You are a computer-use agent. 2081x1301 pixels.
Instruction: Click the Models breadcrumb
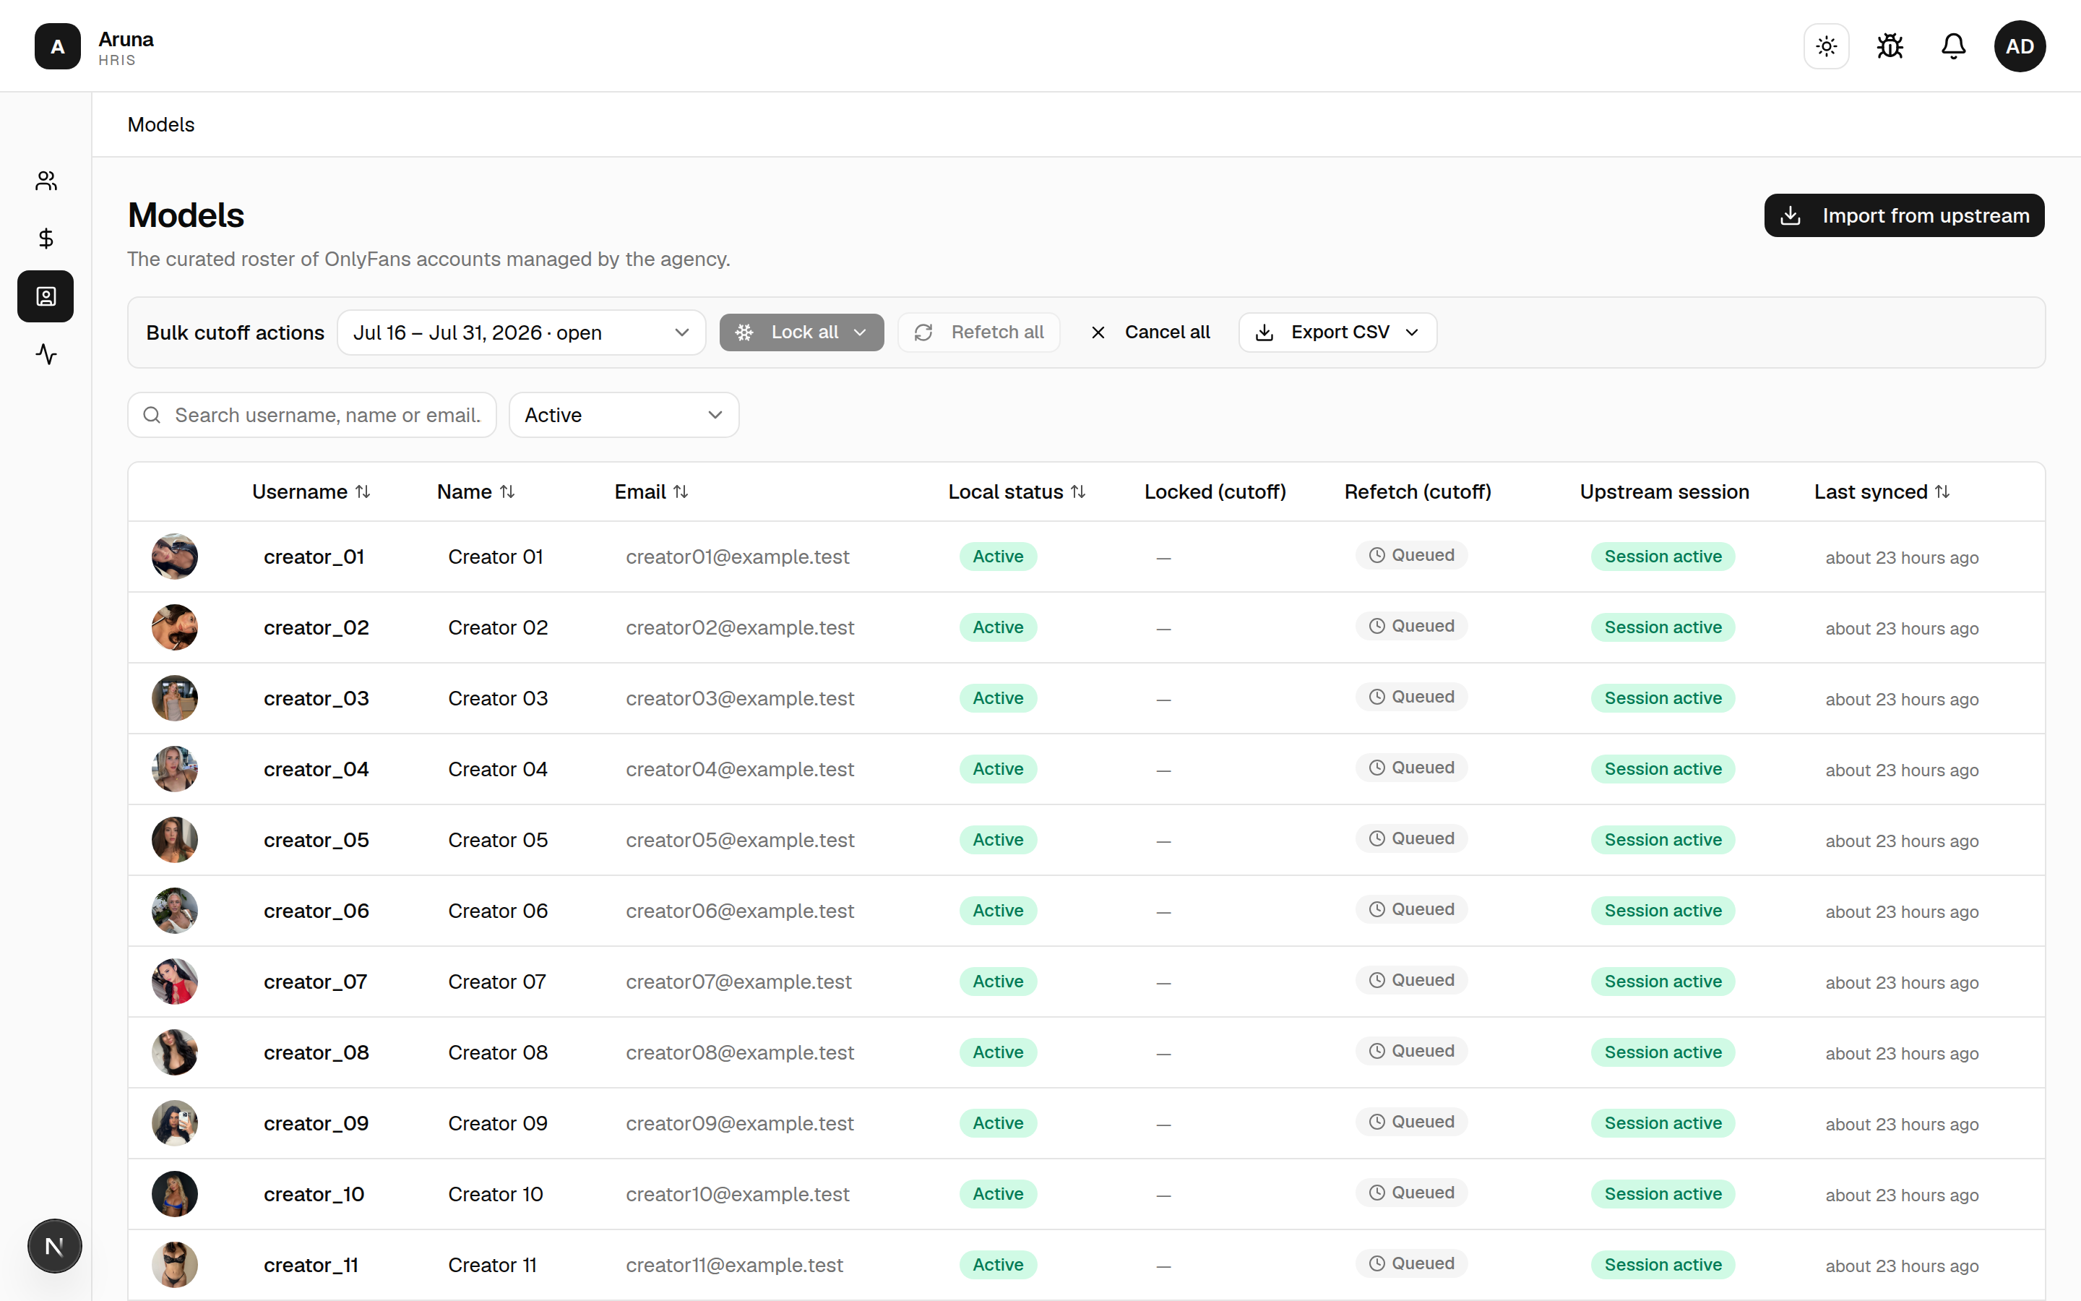click(x=161, y=125)
